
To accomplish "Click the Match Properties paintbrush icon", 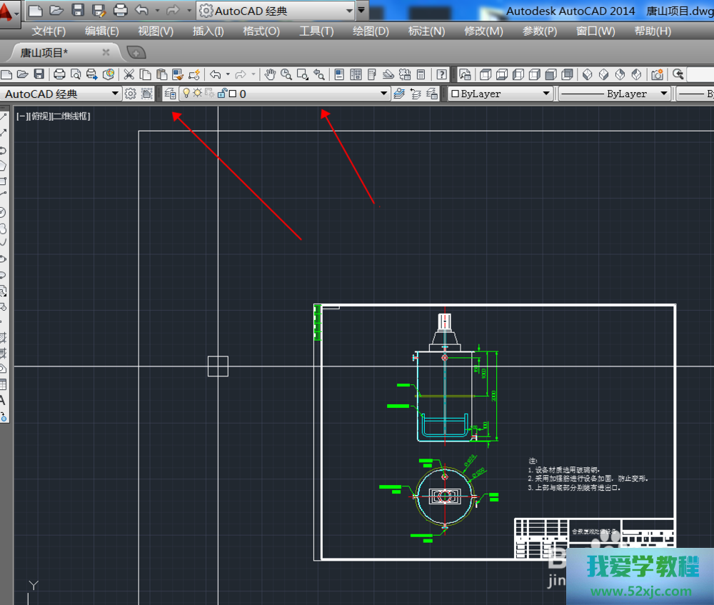I will [194, 74].
